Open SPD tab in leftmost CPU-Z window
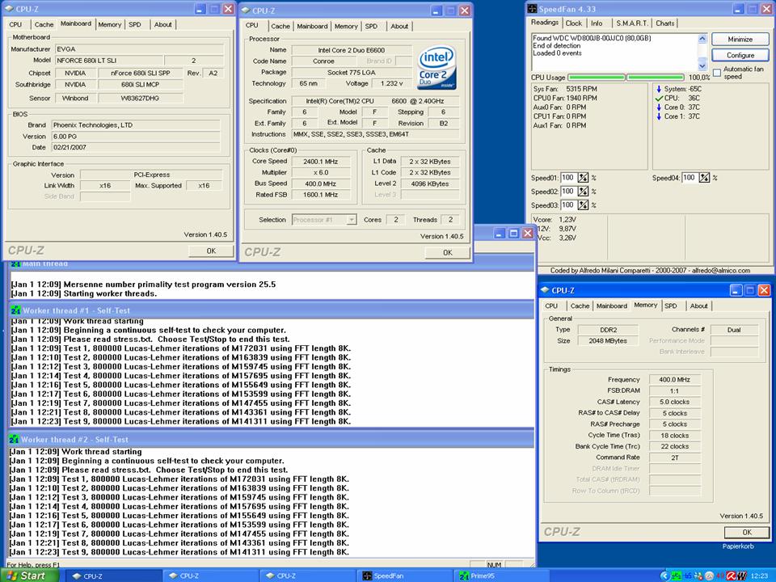This screenshot has width=776, height=582. pyautogui.click(x=135, y=24)
